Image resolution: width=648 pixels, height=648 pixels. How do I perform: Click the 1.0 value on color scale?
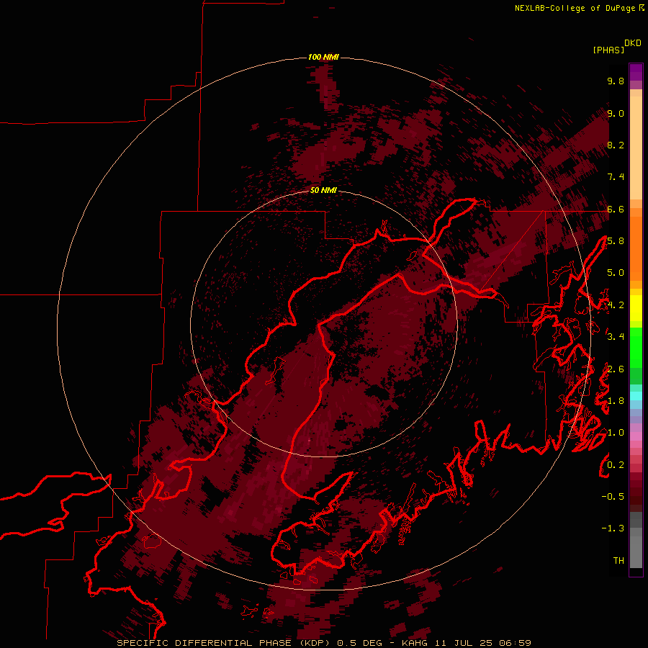point(616,433)
